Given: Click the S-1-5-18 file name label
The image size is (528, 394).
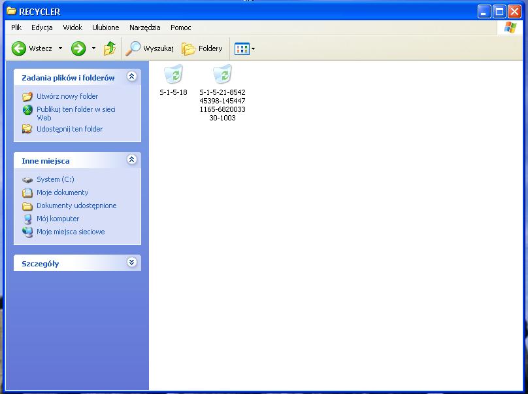Looking at the screenshot, I should coord(173,92).
